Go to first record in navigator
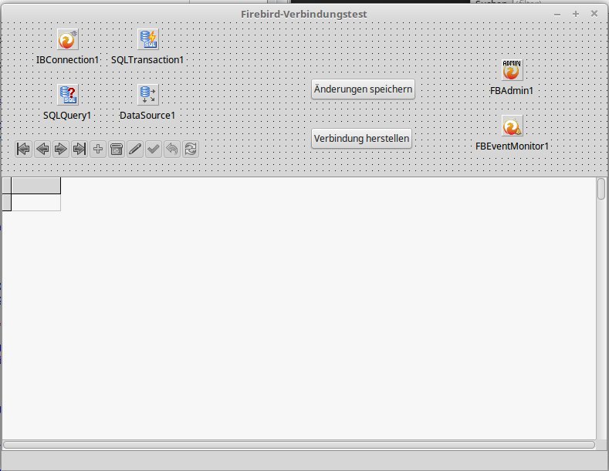The image size is (609, 471). [x=24, y=149]
